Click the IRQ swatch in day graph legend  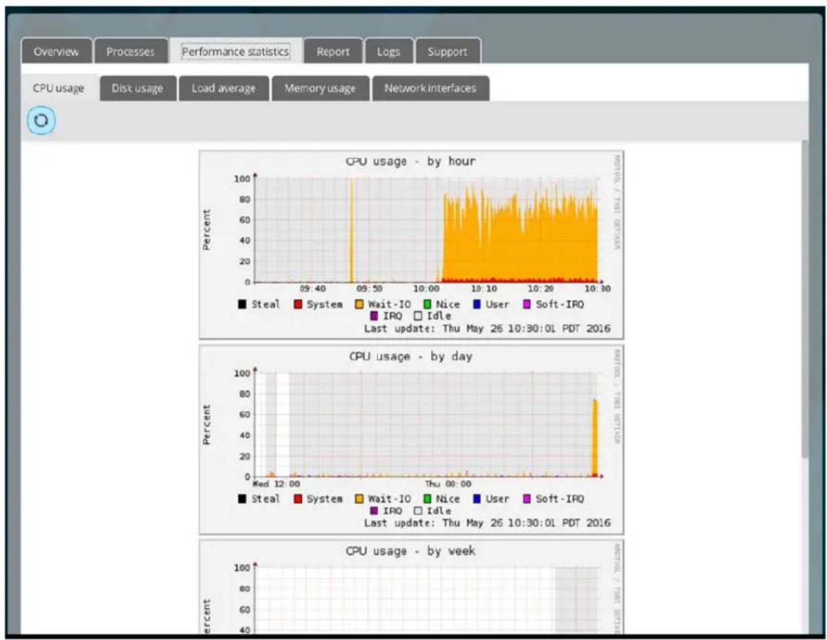pos(374,511)
